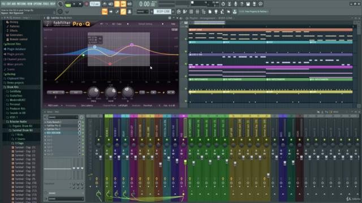Open the VIEW menu
Screen dimensions: 362x203
pyautogui.click(x=30, y=4)
